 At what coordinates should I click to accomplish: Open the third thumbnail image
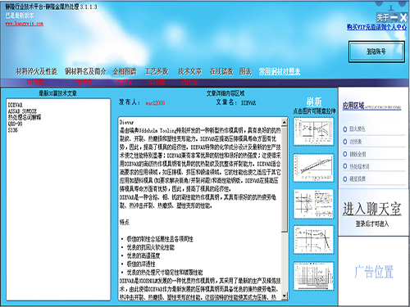(x=313, y=204)
